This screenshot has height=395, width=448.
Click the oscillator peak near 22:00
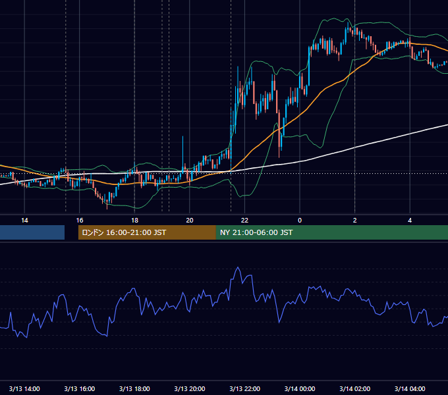tap(238, 268)
